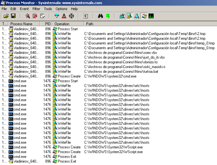Open the Event menu
217x165 pixels.
(24, 9)
